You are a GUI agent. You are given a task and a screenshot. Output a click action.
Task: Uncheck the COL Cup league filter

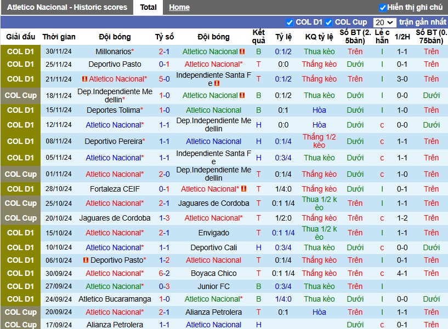tap(328, 22)
